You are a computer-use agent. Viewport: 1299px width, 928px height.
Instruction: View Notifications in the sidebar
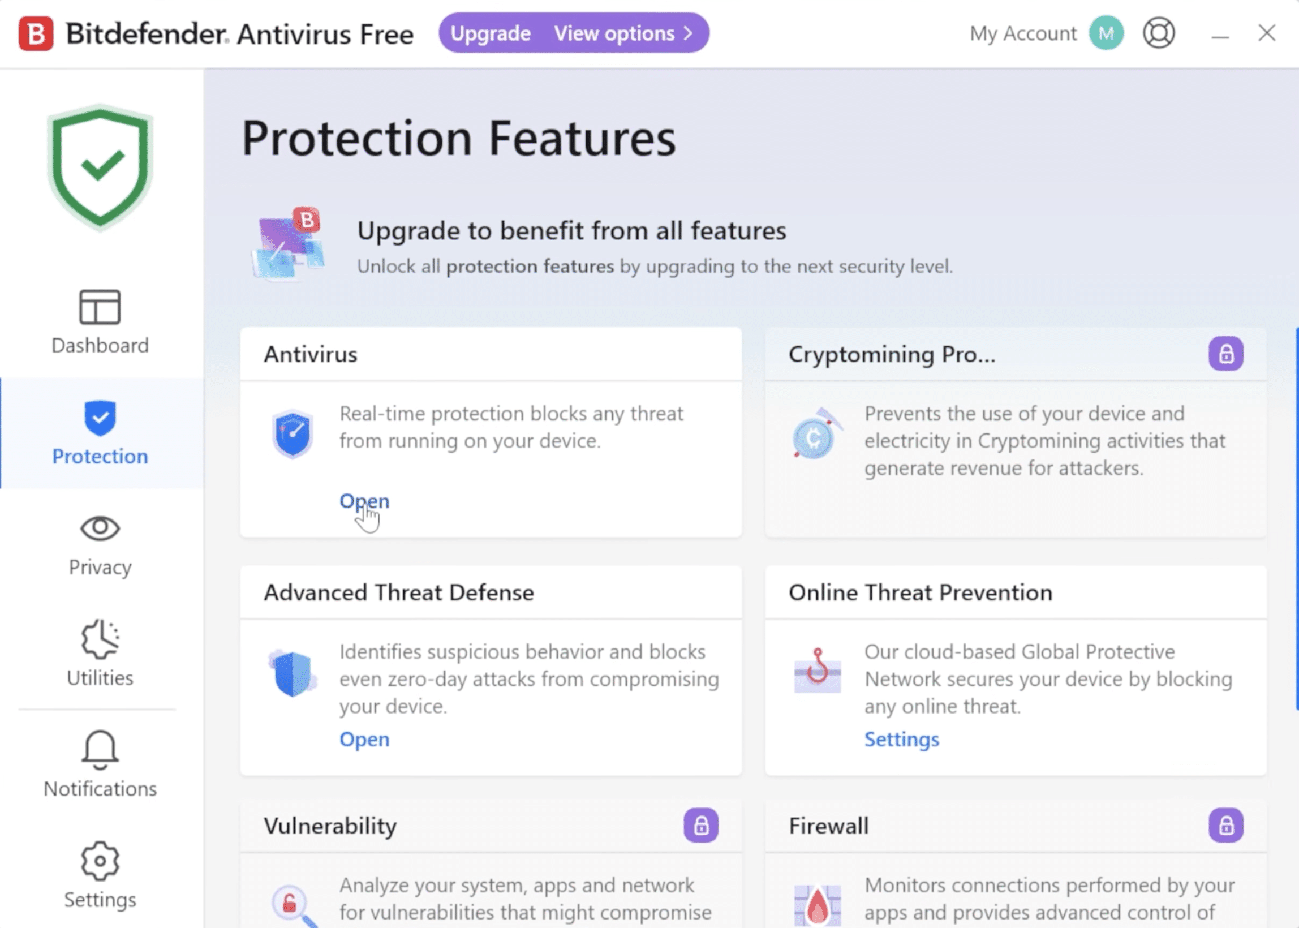[100, 766]
